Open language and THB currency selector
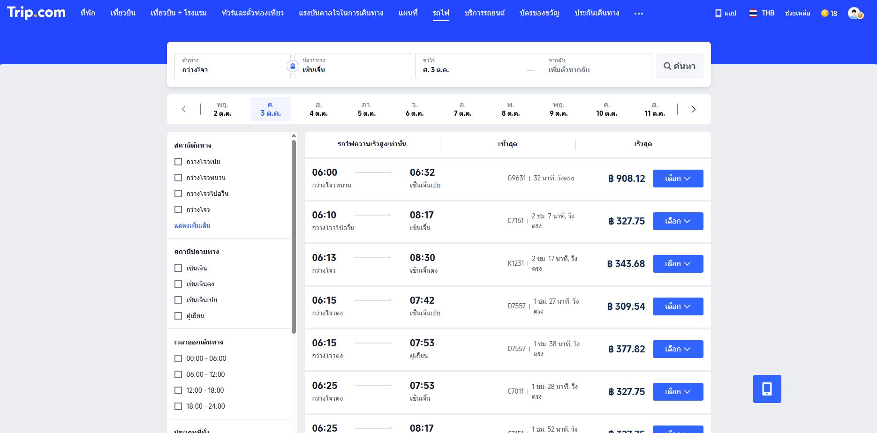Viewport: 877px width, 433px height. (762, 13)
